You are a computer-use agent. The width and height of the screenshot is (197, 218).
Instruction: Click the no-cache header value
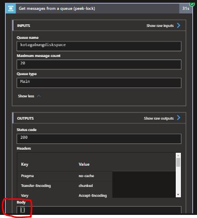tap(86, 176)
